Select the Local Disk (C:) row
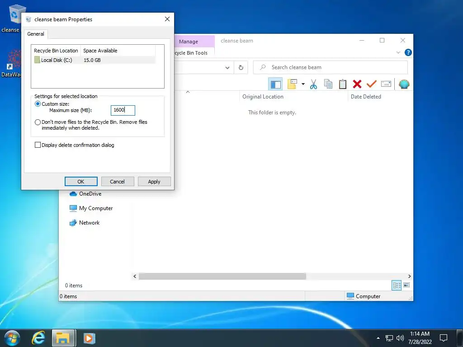The height and width of the screenshot is (347, 463). point(94,60)
